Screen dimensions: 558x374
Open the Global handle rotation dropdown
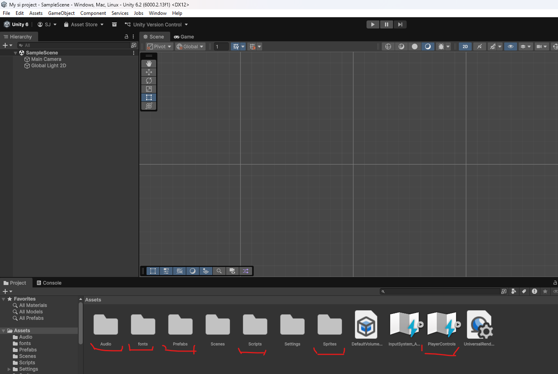pos(190,46)
